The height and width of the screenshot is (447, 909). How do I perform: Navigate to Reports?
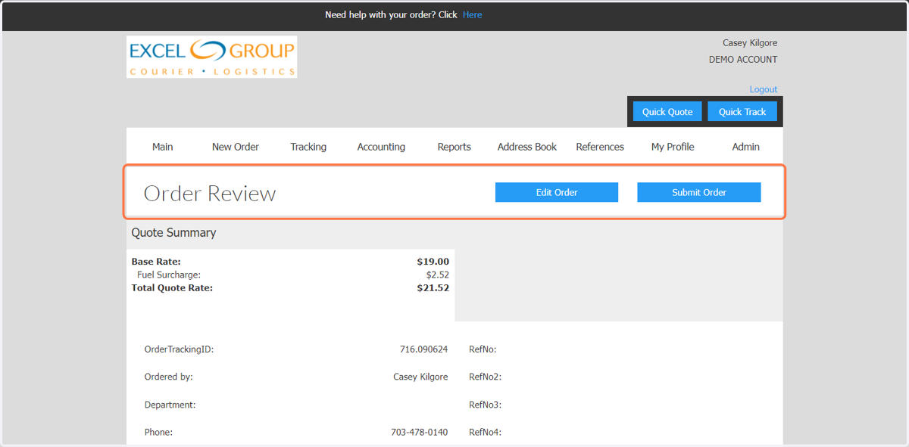coord(454,147)
